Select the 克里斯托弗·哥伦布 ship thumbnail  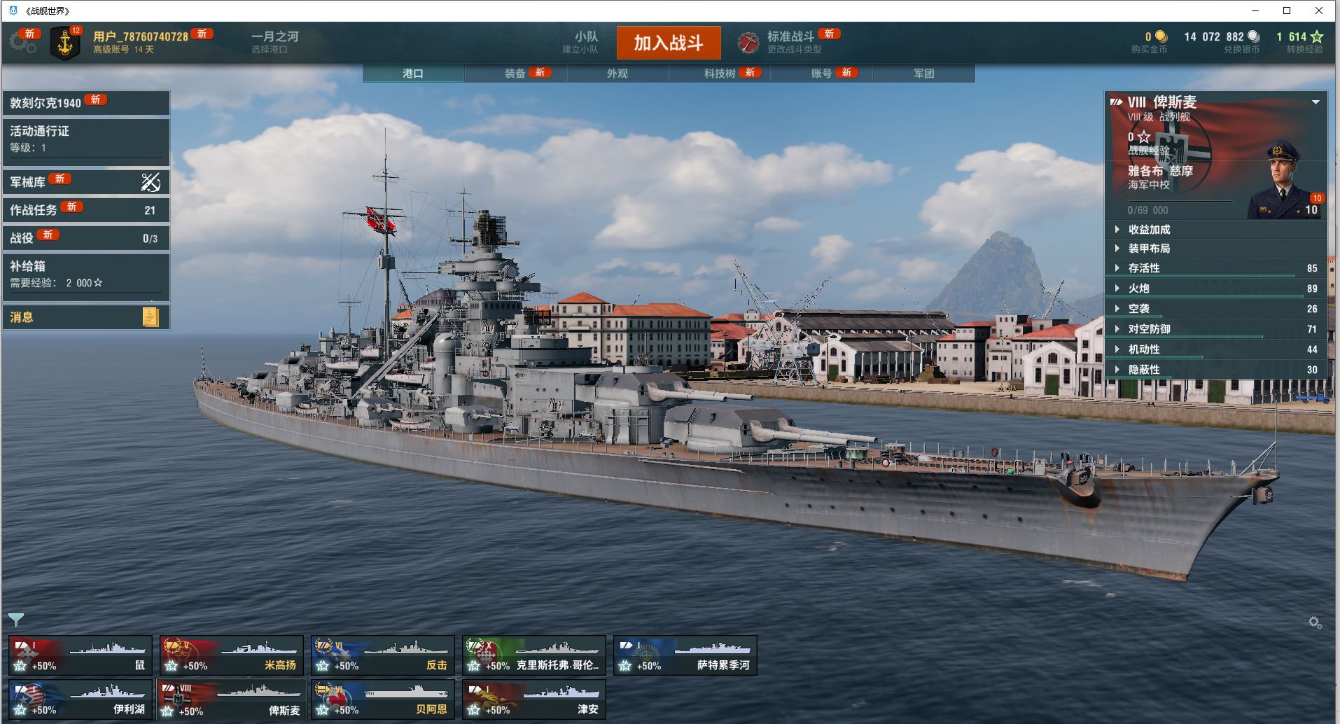coord(534,655)
